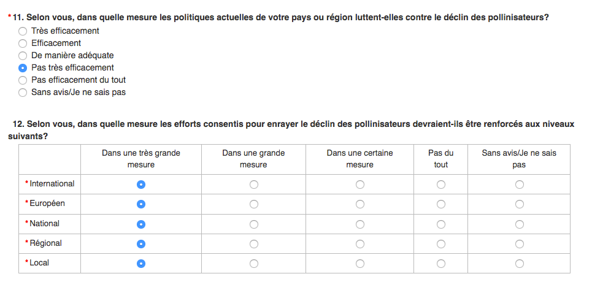Set International to 'Dans une certaine mesure'

click(360, 185)
